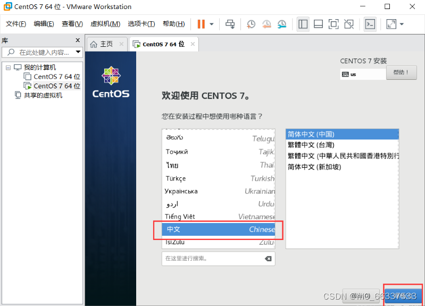425x306 pixels.
Task: Select IsiZulu in the language list
Action: coord(219,242)
